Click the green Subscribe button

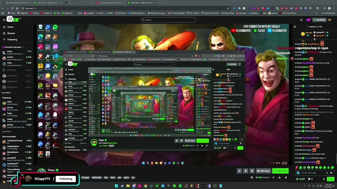point(280,171)
